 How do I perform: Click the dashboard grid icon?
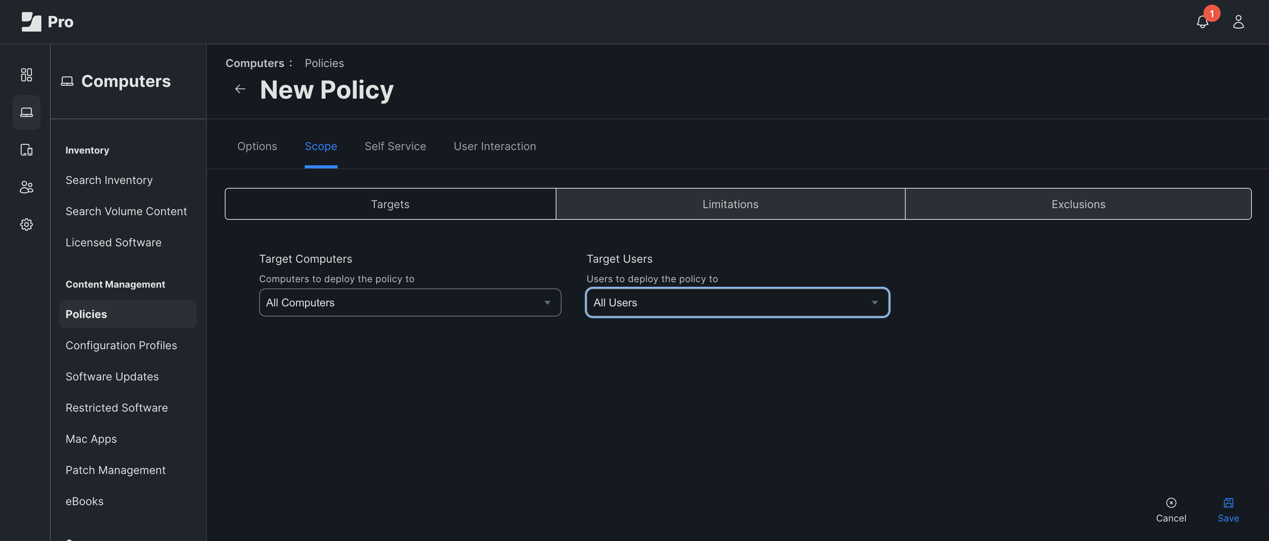click(x=25, y=74)
